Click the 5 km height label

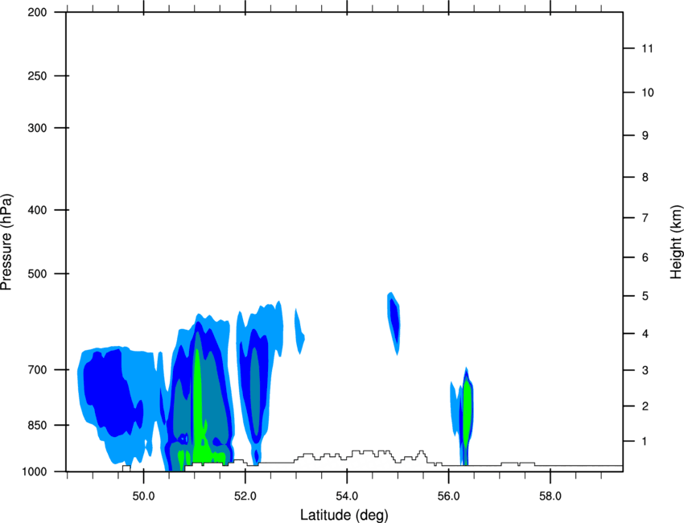pyautogui.click(x=645, y=296)
